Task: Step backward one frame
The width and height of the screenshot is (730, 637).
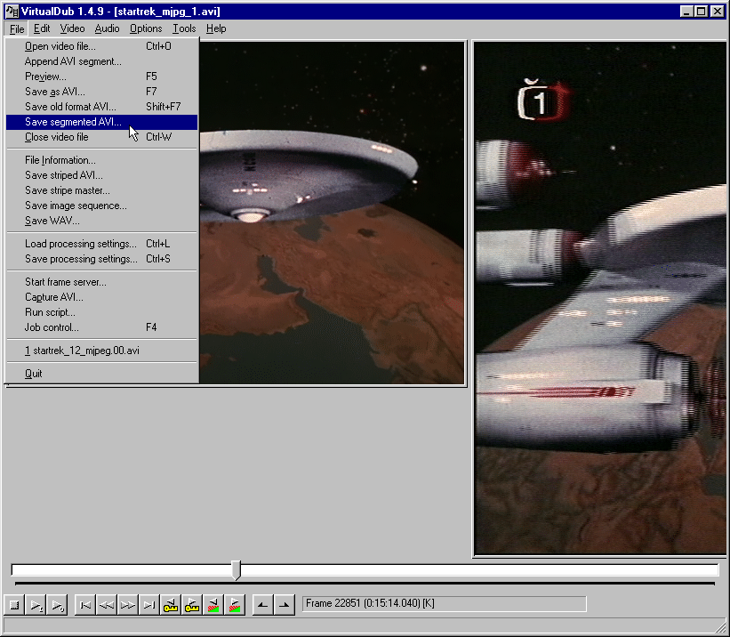Action: tap(107, 605)
